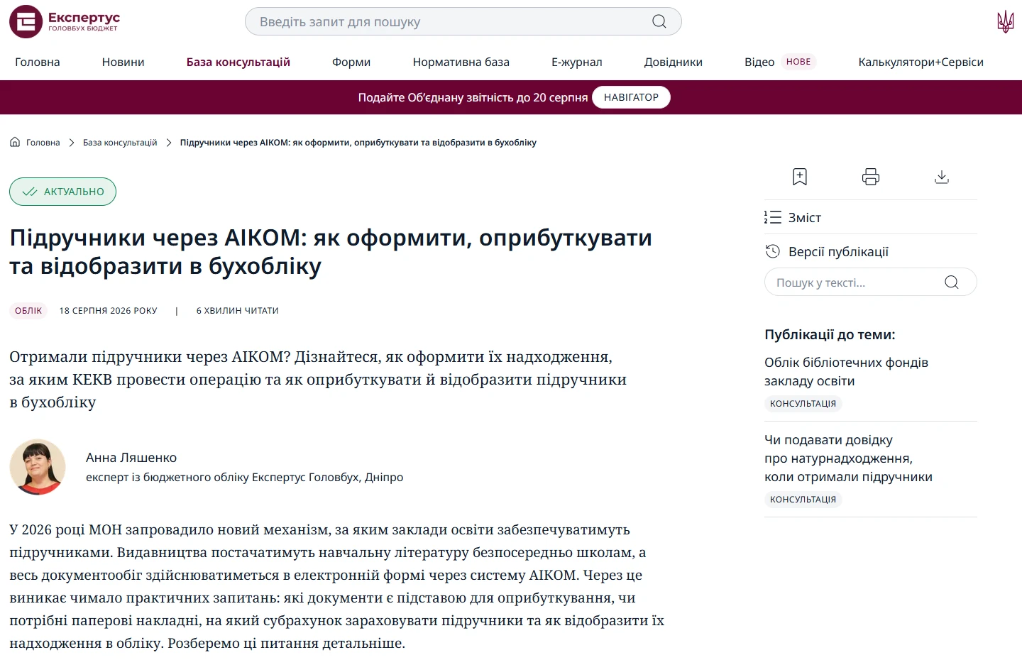Print the article via printer icon
Viewport: 1022px width, 660px height.
[871, 177]
